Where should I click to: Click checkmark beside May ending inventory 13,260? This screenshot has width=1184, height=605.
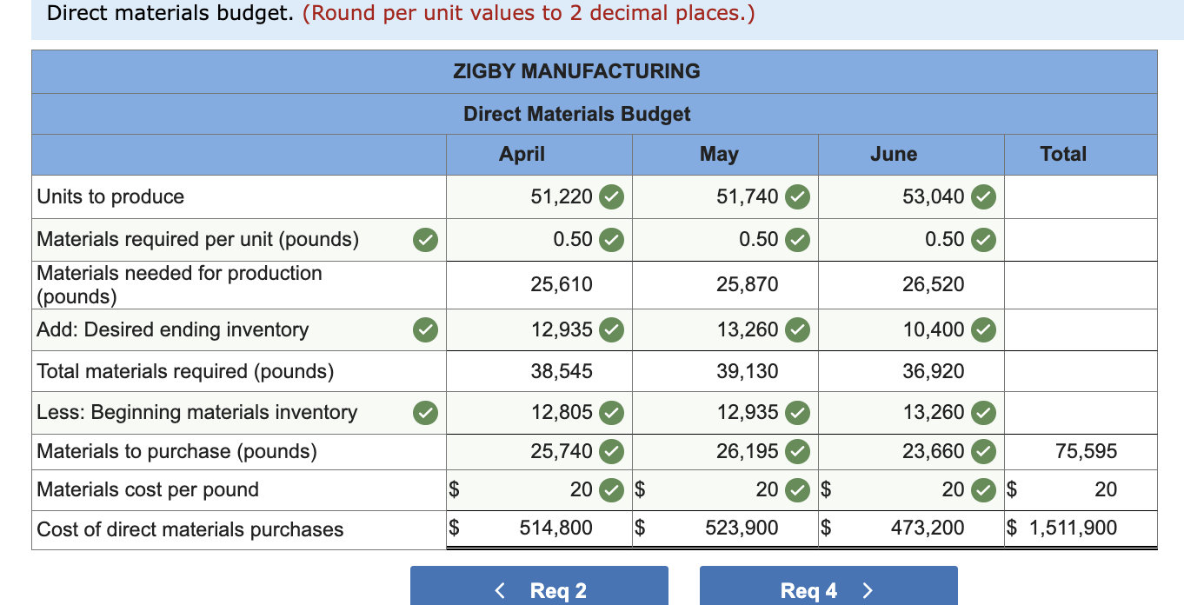[x=797, y=329]
